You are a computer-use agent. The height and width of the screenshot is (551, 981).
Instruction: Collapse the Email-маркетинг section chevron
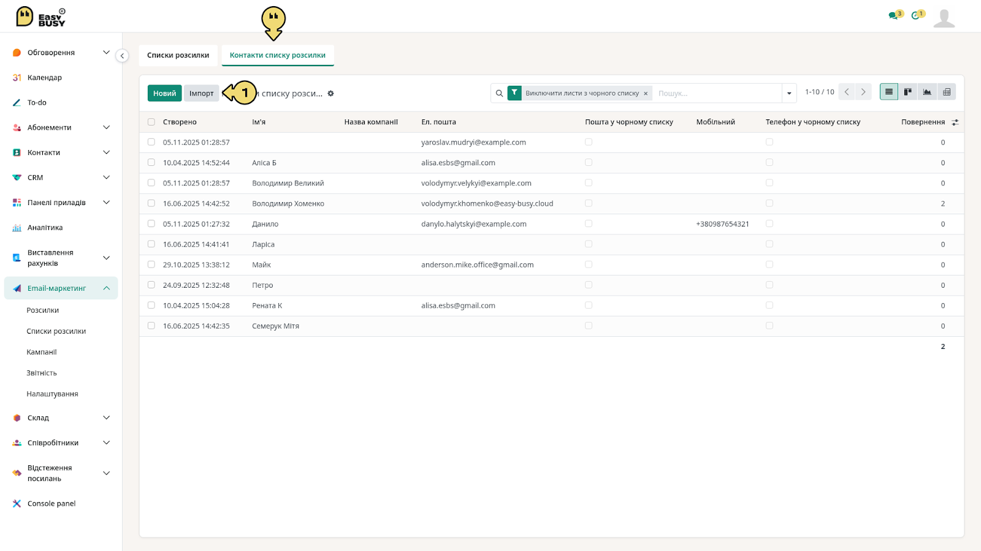(x=106, y=288)
